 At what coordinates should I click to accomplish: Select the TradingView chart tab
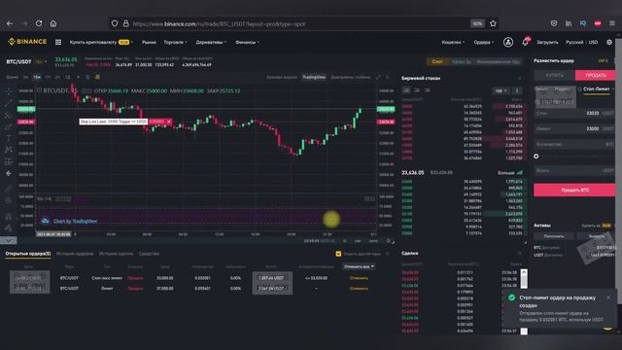click(x=314, y=77)
